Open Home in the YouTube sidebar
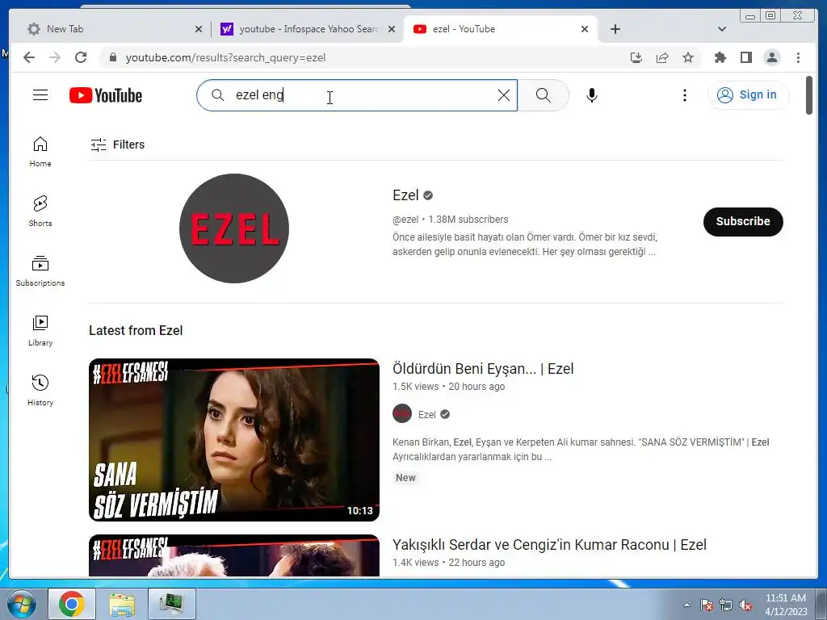 (x=40, y=152)
